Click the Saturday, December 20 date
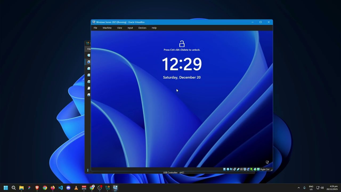341x192 pixels. click(182, 77)
